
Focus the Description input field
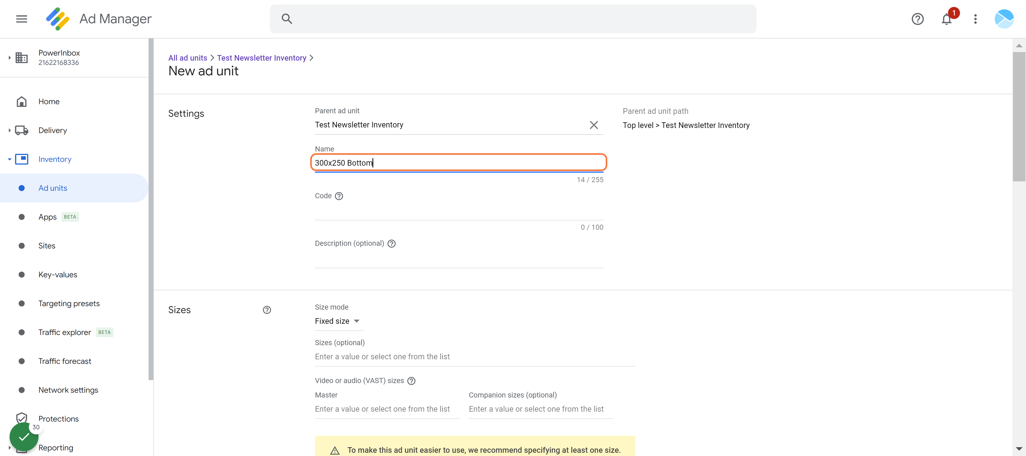(x=459, y=259)
